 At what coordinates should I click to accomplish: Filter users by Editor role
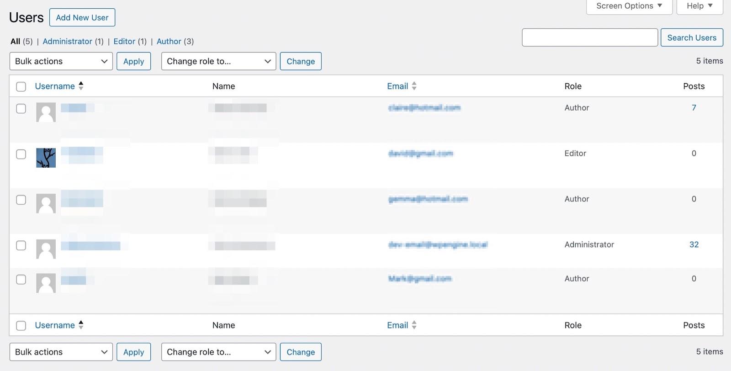click(124, 41)
